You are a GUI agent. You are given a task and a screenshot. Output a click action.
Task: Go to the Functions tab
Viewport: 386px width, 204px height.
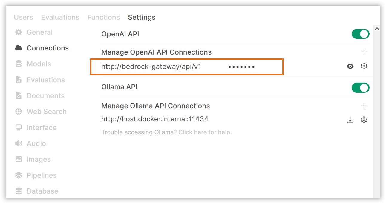104,17
